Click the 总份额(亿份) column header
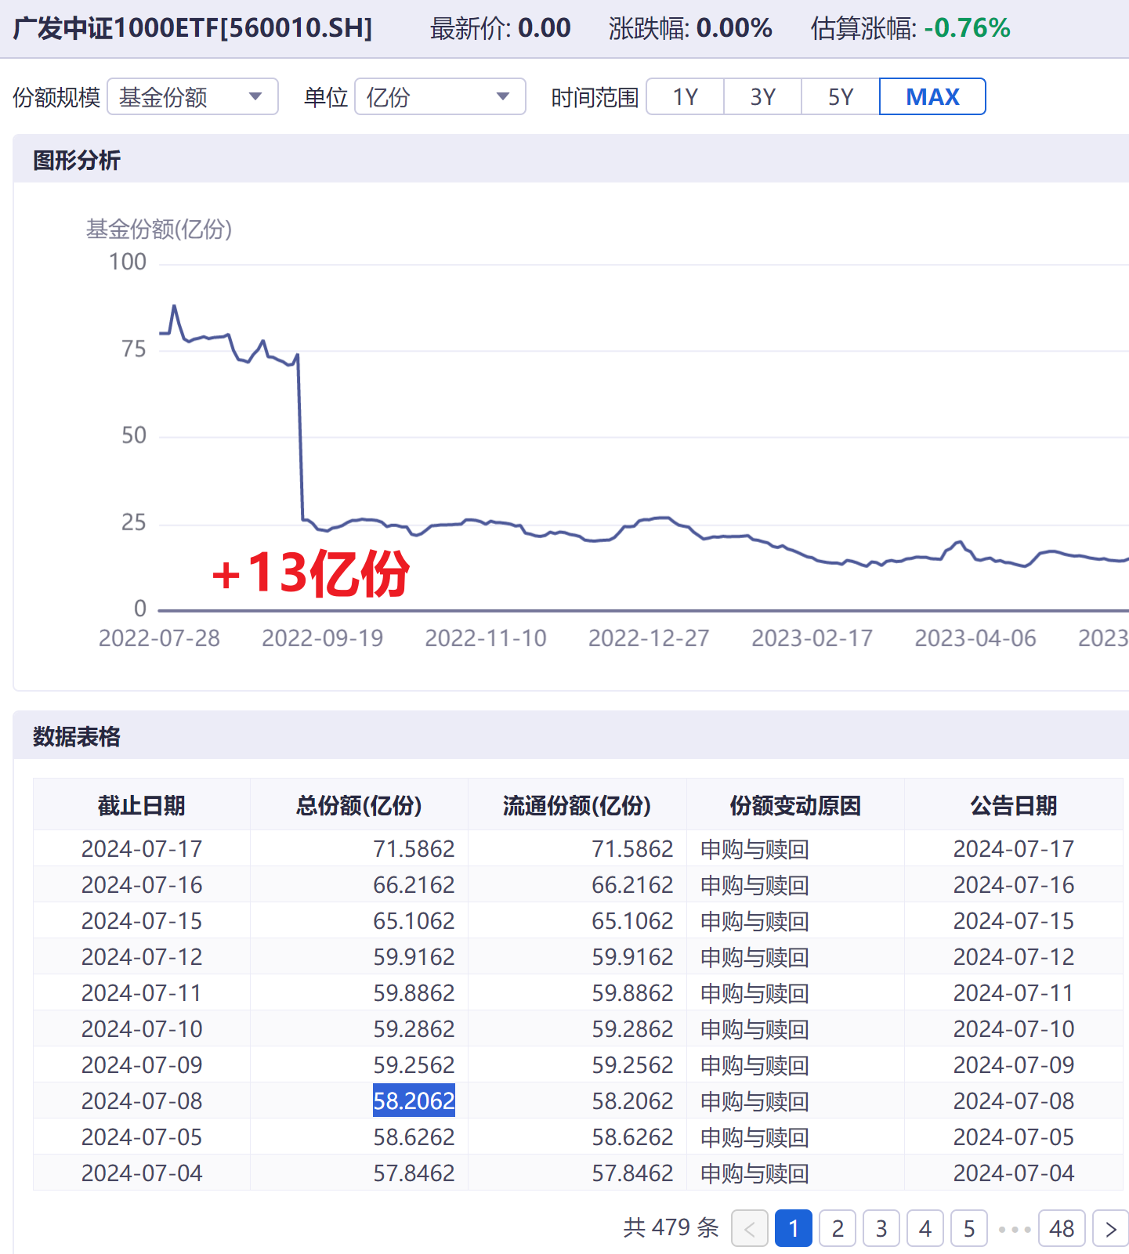 point(359,805)
